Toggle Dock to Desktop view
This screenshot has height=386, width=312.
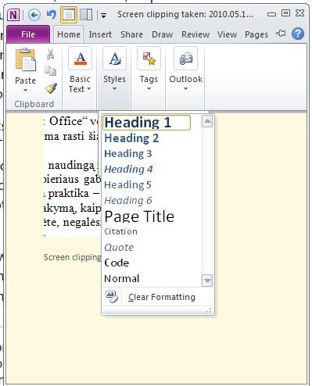pyautogui.click(x=86, y=15)
